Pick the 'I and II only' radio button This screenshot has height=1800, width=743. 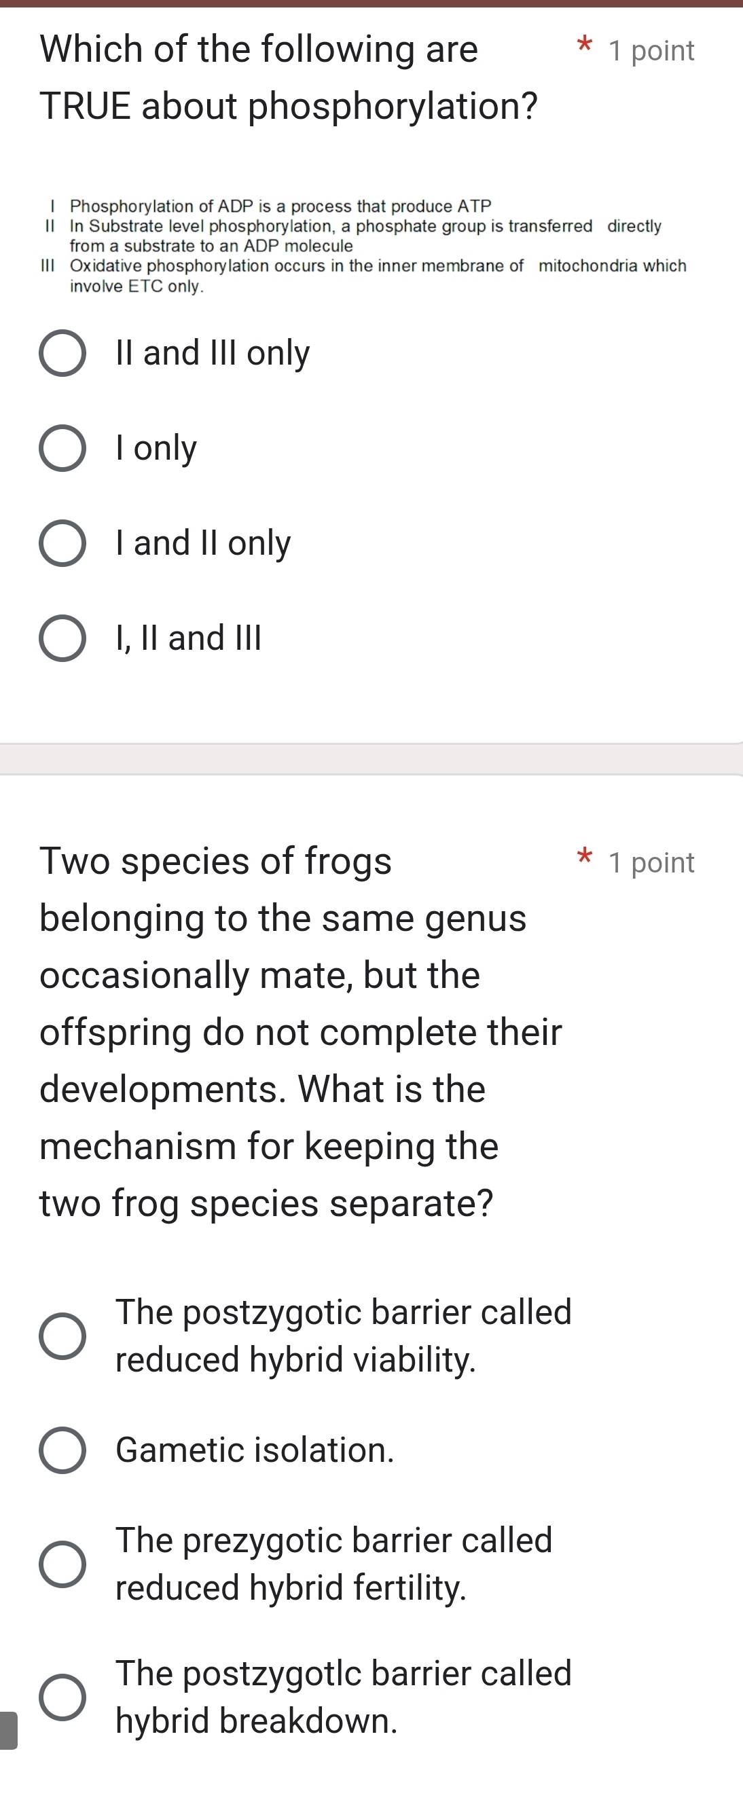(62, 544)
